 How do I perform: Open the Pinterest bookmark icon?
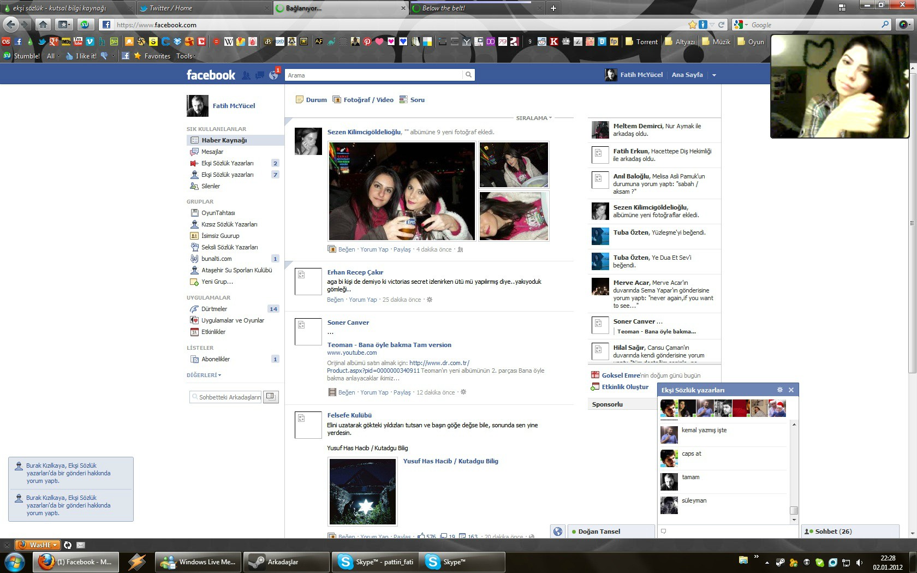[367, 41]
